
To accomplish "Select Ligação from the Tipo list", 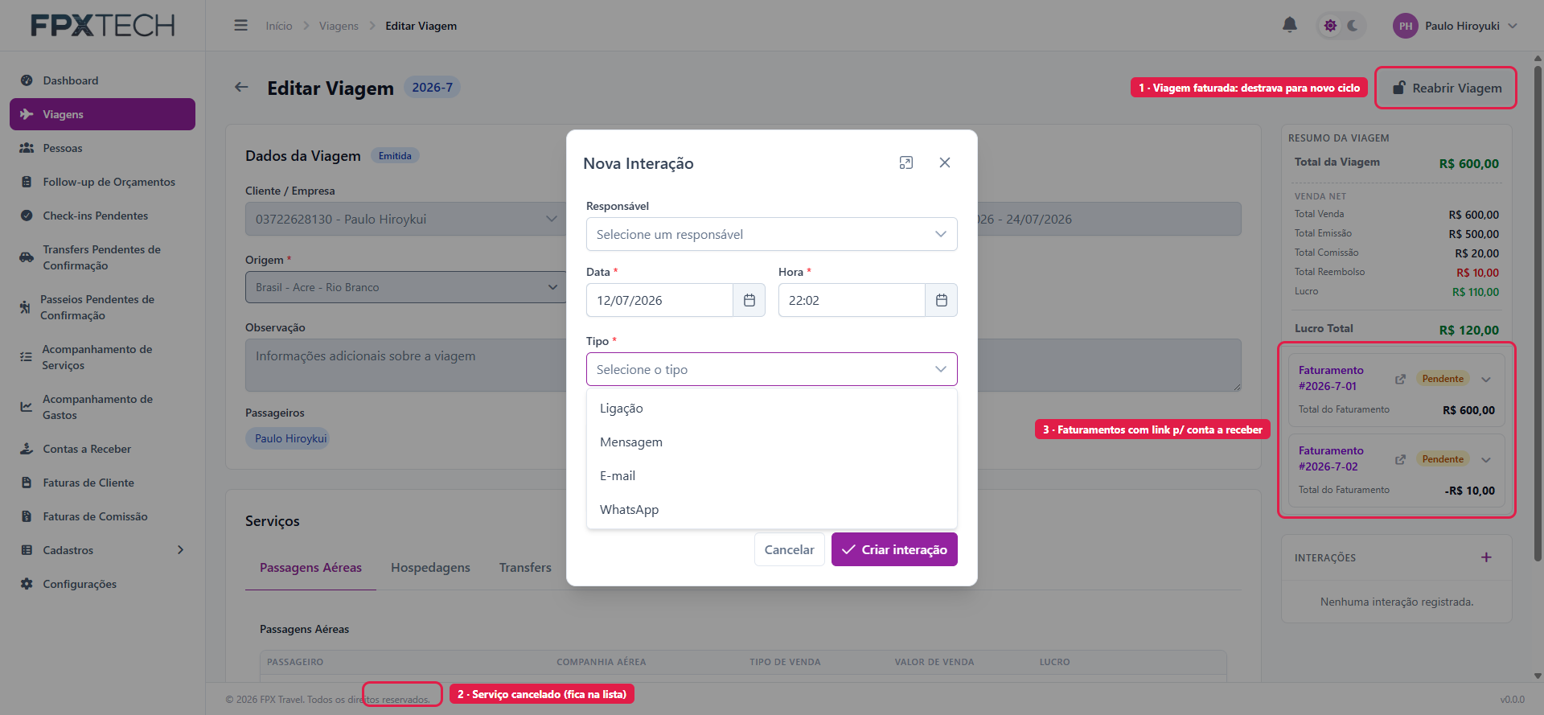I will coord(772,409).
